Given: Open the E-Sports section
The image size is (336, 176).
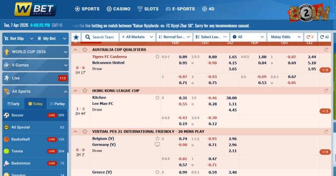Looking at the screenshot, I should tap(180, 9).
